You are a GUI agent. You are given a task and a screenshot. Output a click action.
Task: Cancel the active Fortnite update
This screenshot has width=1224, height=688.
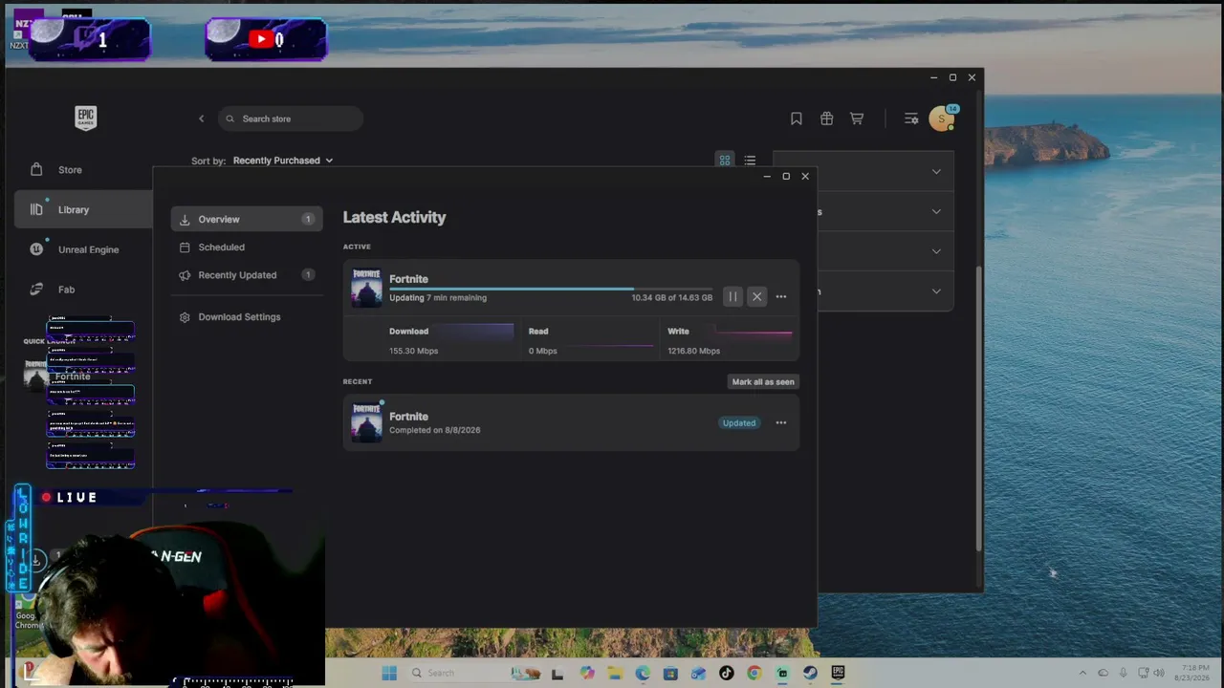756,297
